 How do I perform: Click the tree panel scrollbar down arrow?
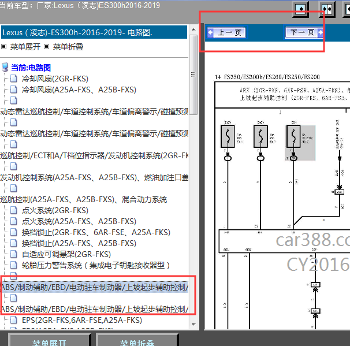click(x=193, y=325)
